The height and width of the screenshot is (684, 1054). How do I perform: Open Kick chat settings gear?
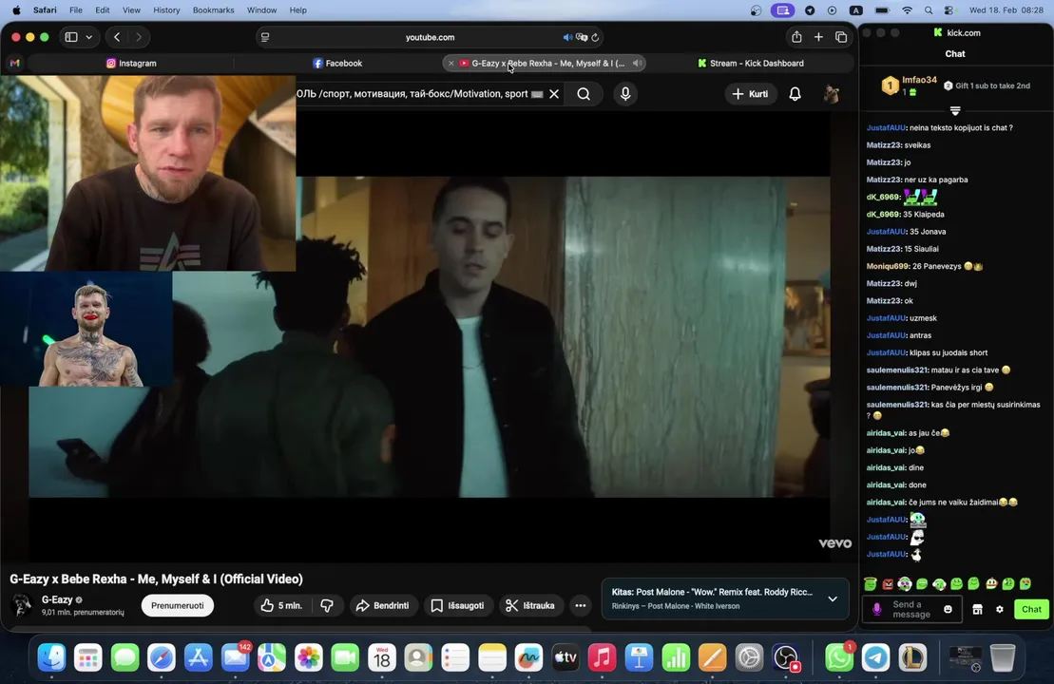click(1000, 609)
